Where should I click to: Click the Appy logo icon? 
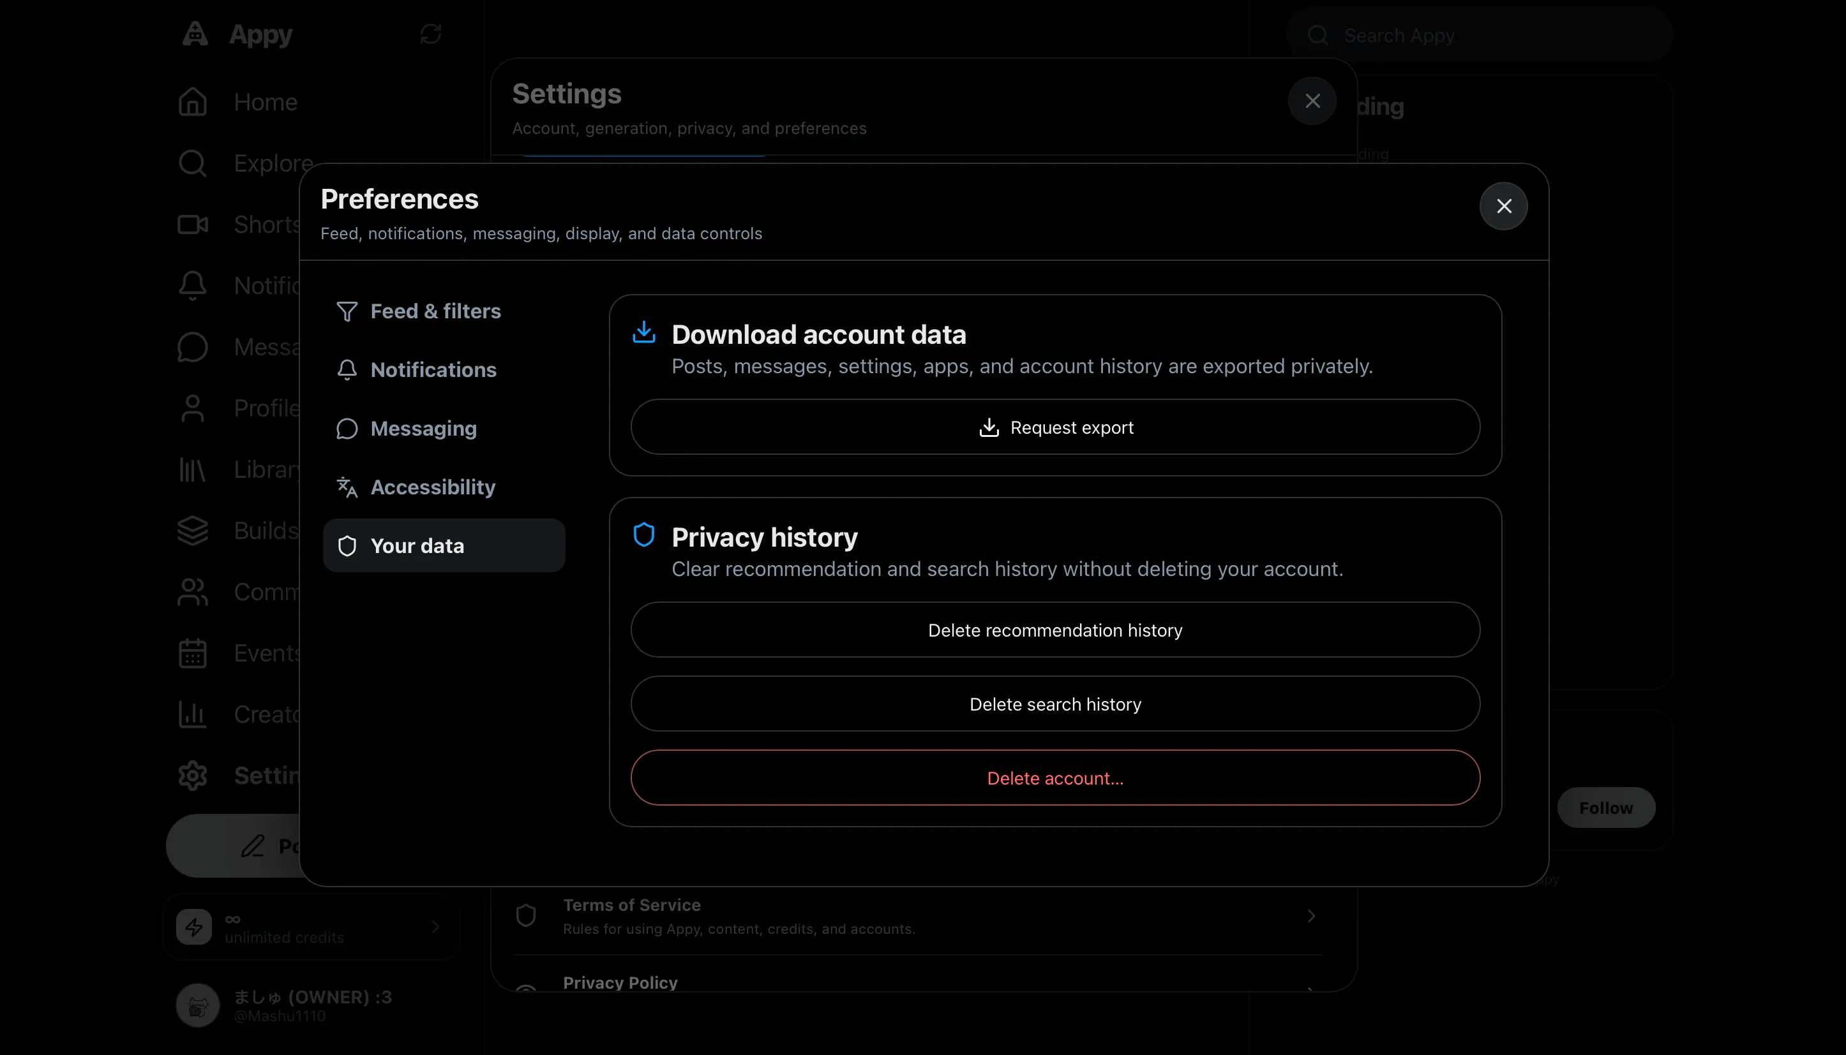tap(195, 33)
